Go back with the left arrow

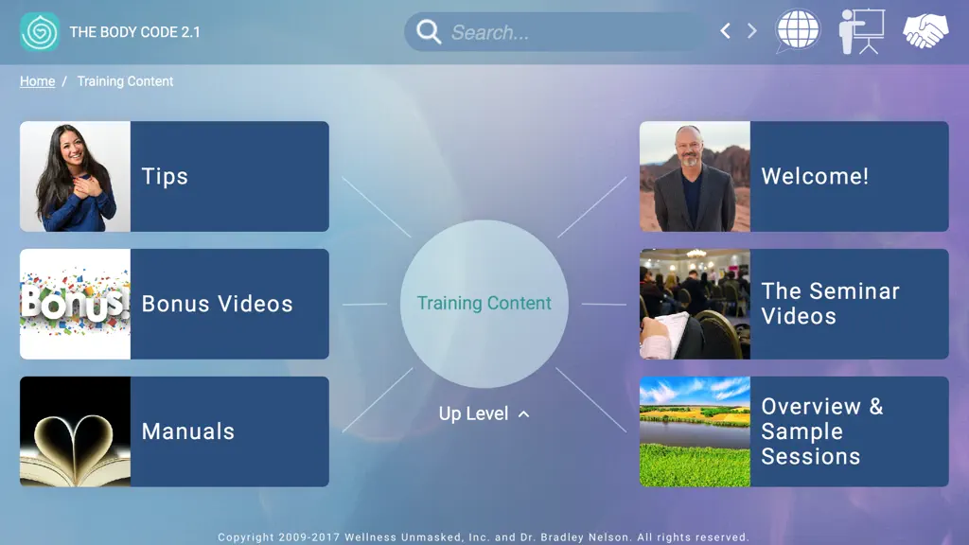(726, 31)
